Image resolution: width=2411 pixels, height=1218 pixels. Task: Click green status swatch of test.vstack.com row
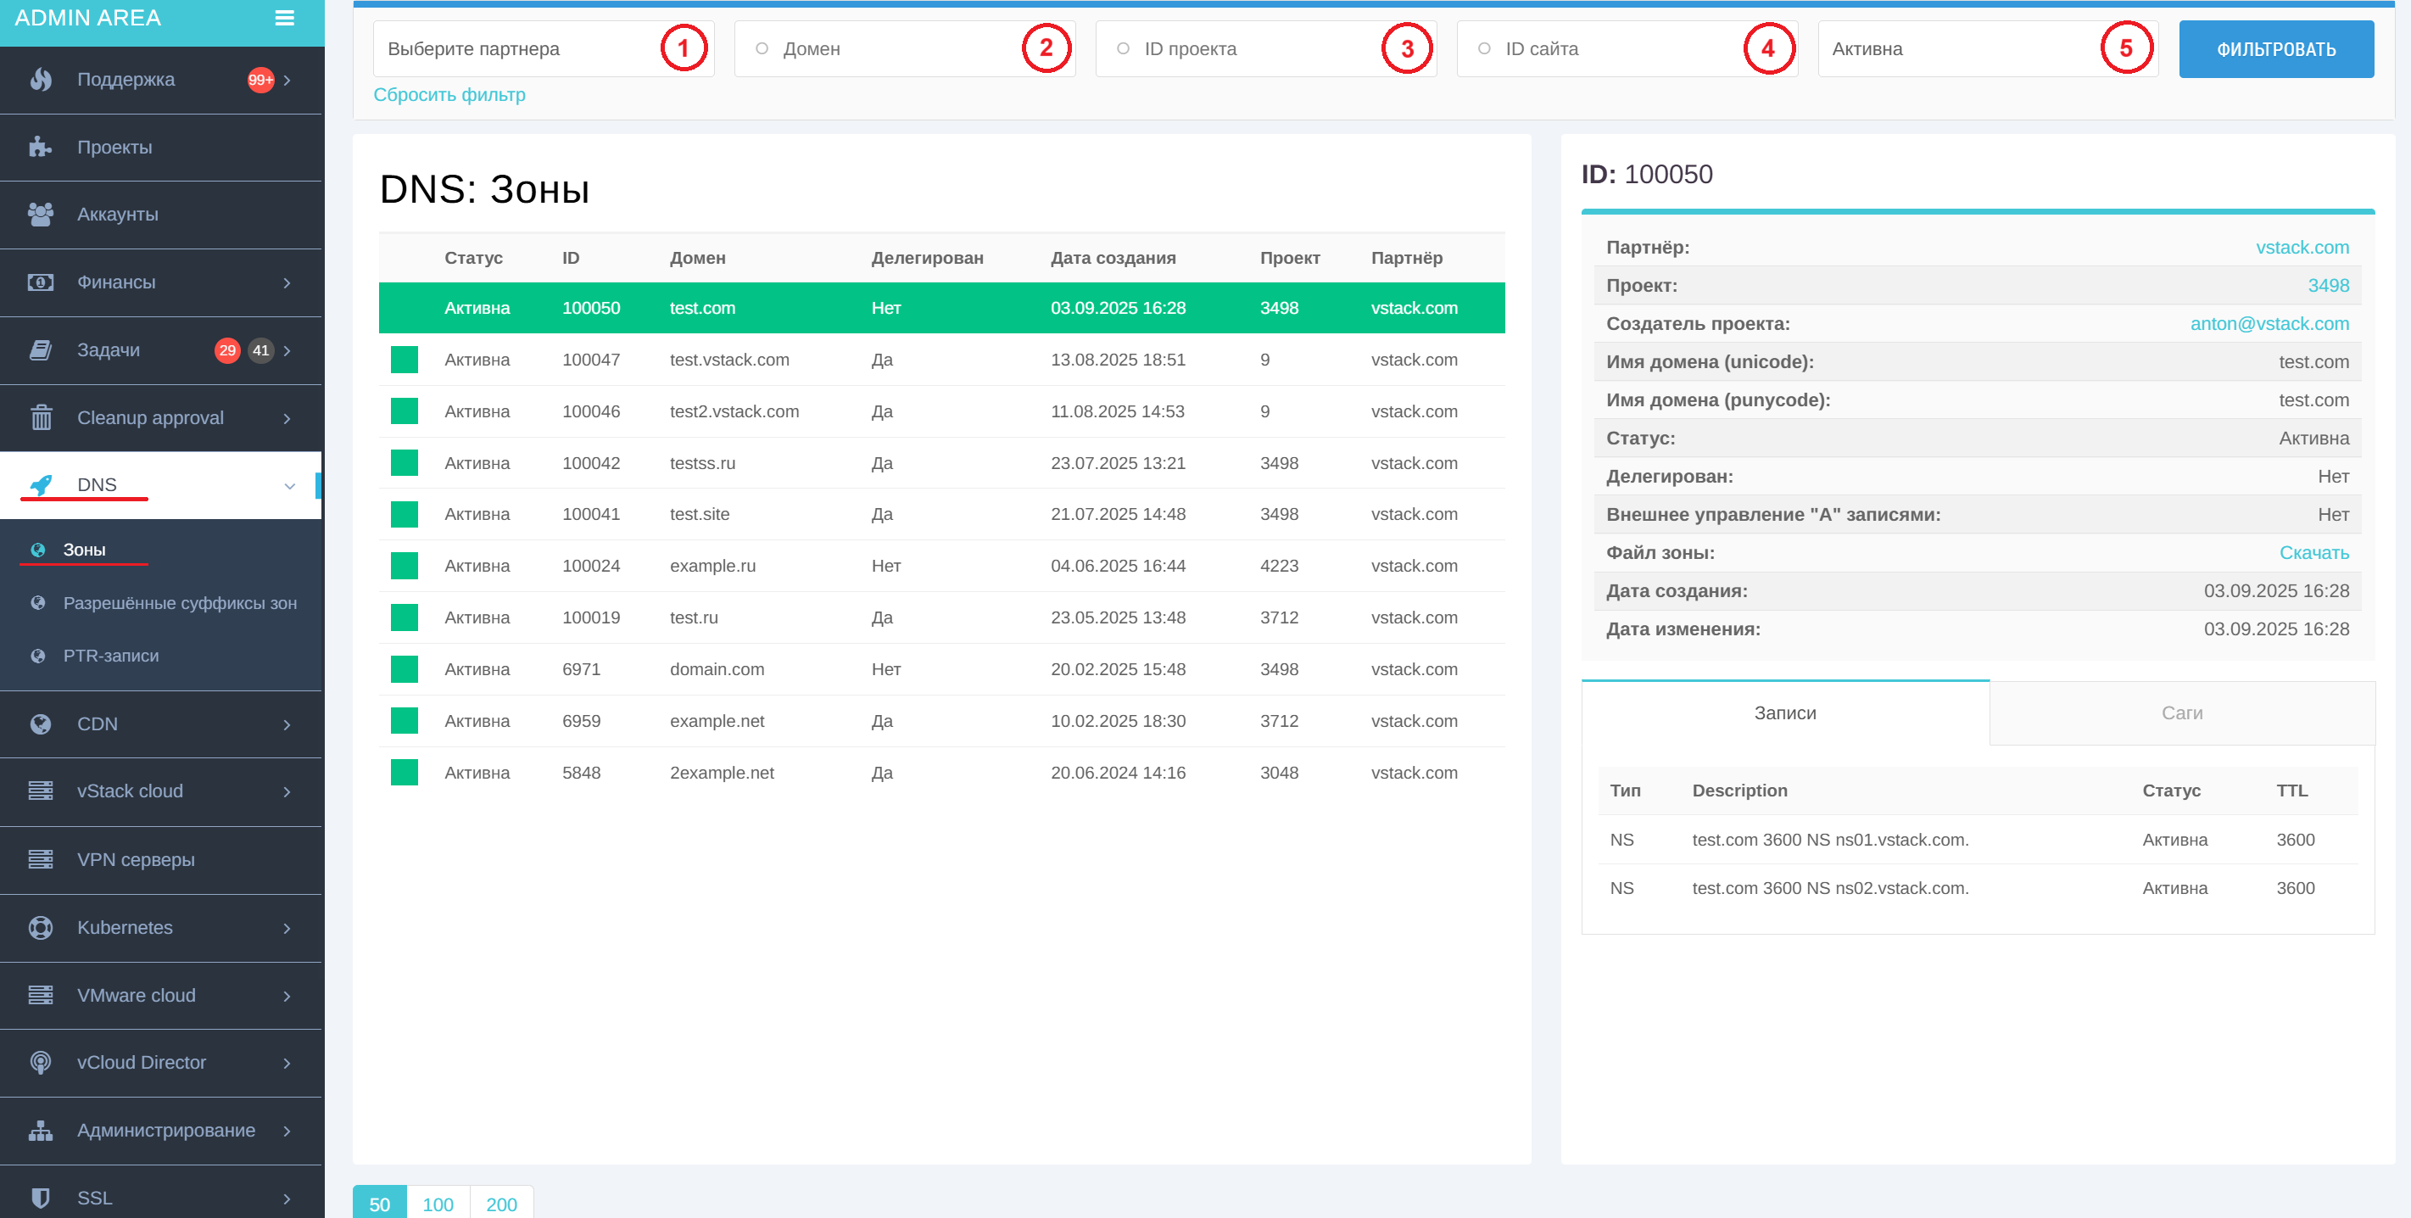(x=405, y=360)
